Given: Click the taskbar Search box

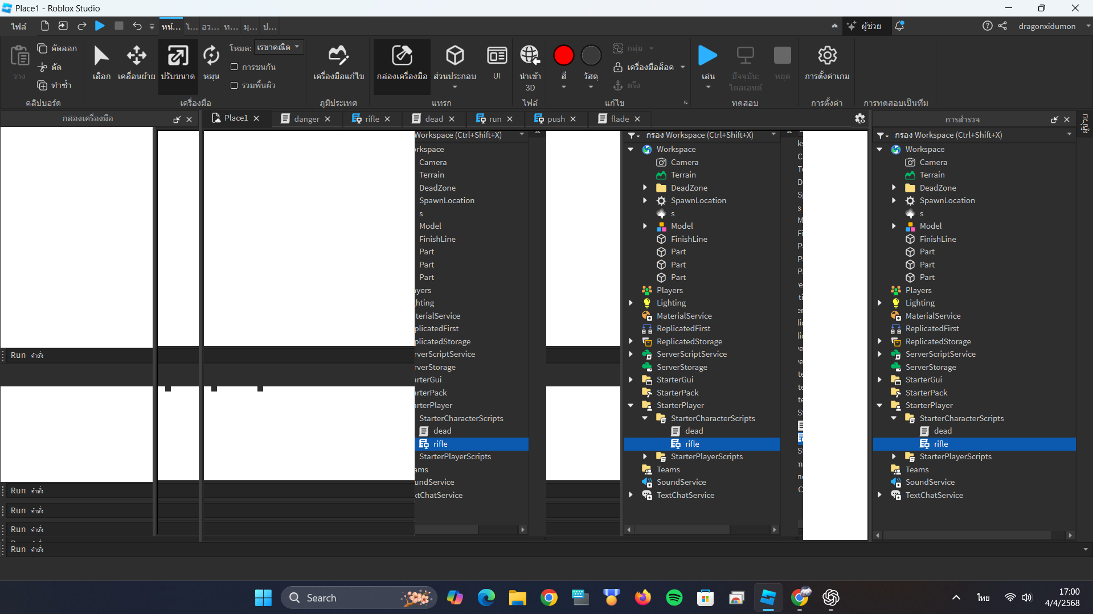Looking at the screenshot, I should tap(359, 597).
